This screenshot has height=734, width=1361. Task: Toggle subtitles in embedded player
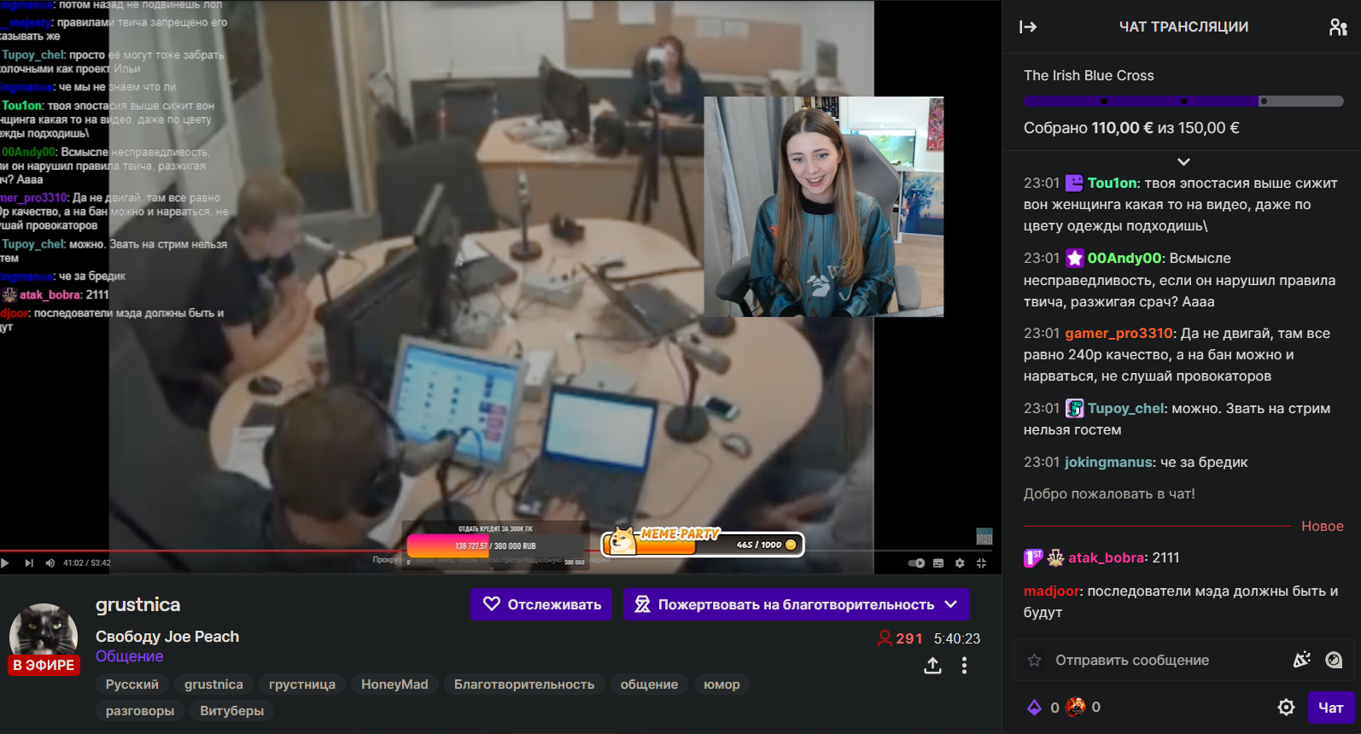click(x=938, y=563)
